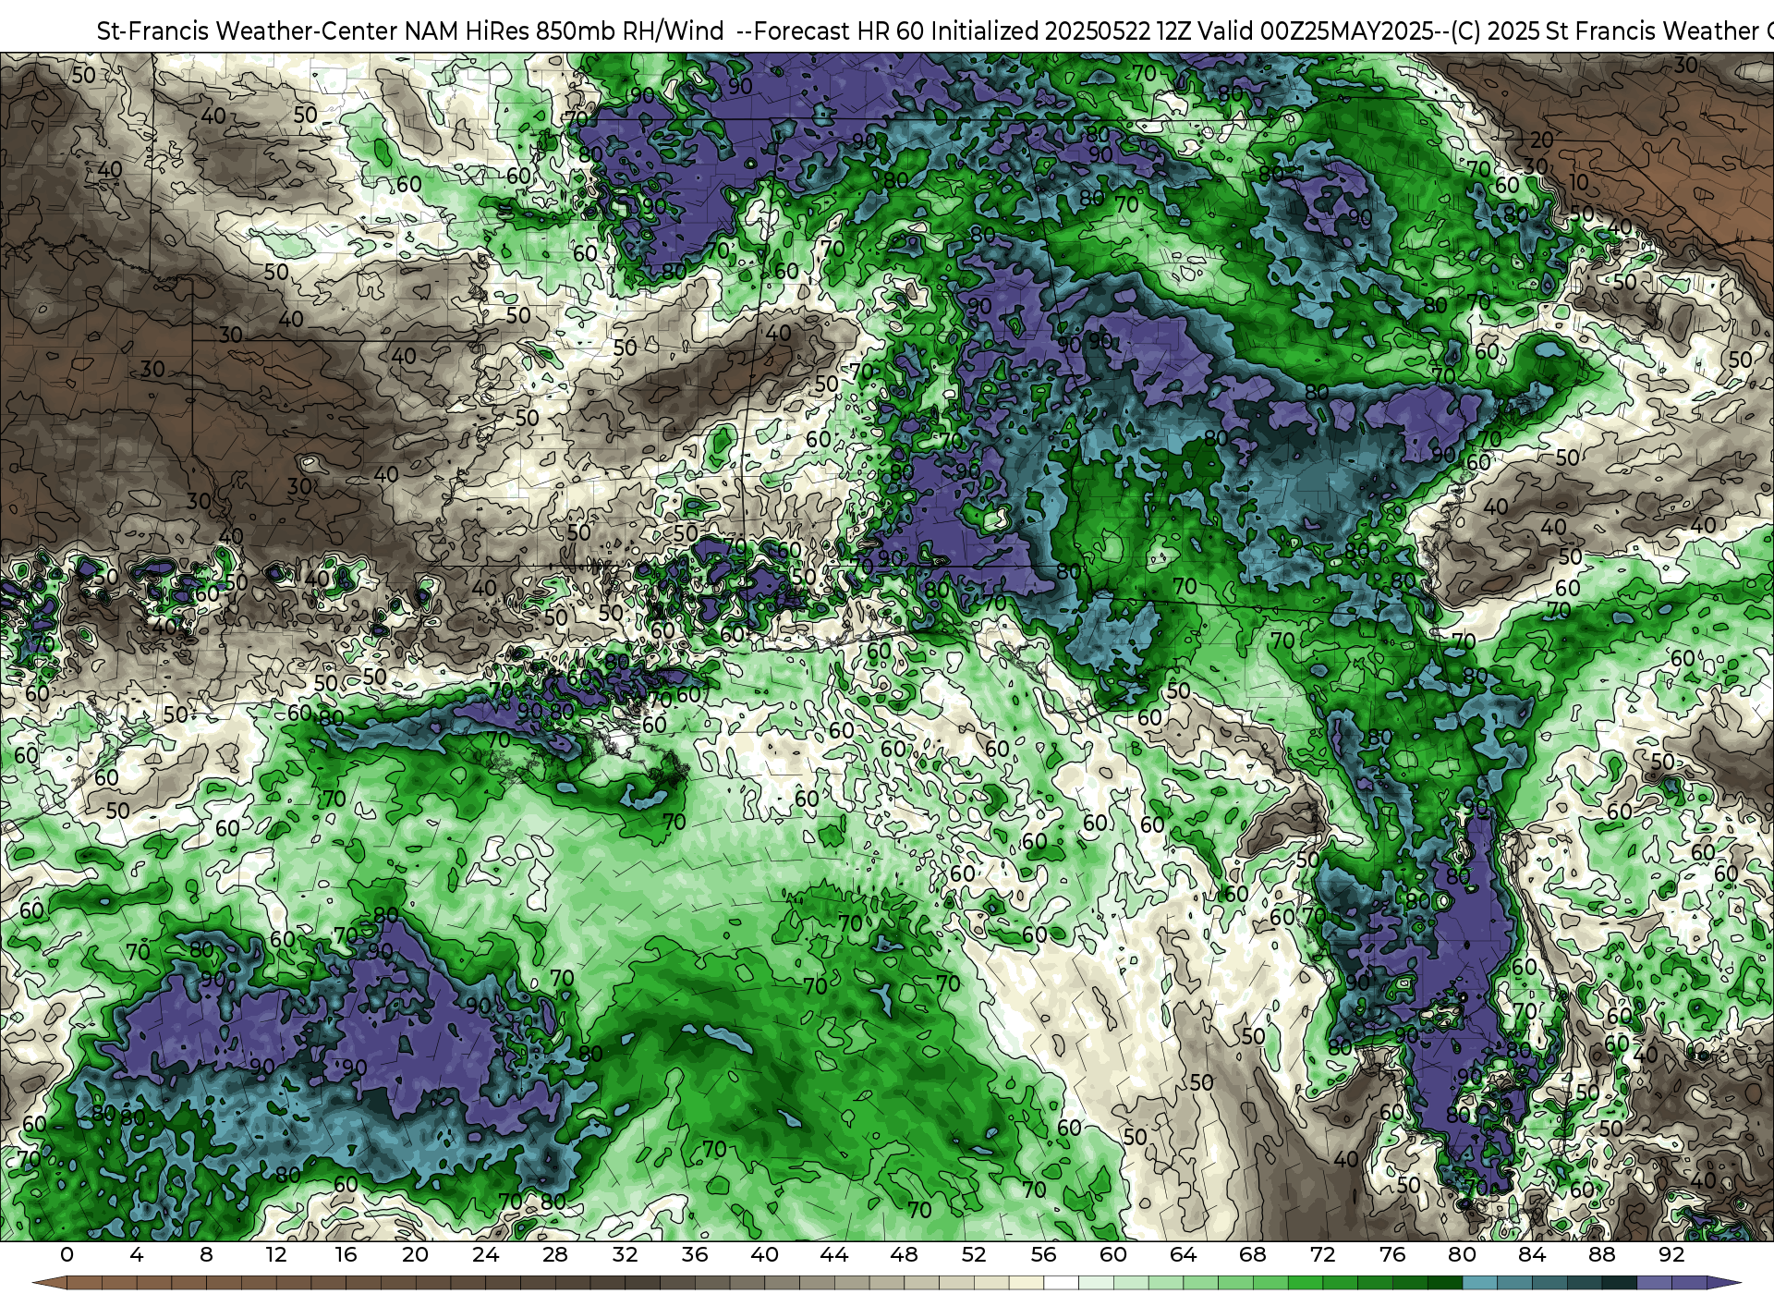Click the "St-Francis Weather-Center" name in header
Screen dimensions: 1774x1294
pos(248,31)
